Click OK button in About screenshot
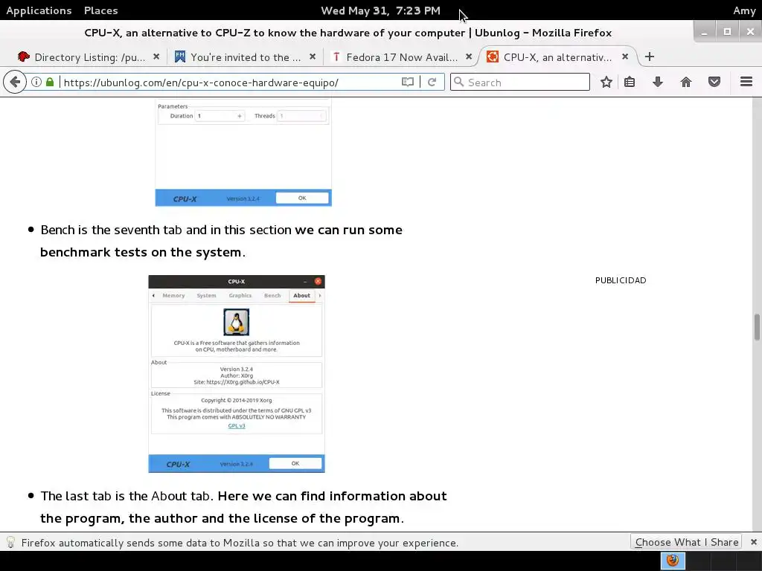 tap(295, 463)
